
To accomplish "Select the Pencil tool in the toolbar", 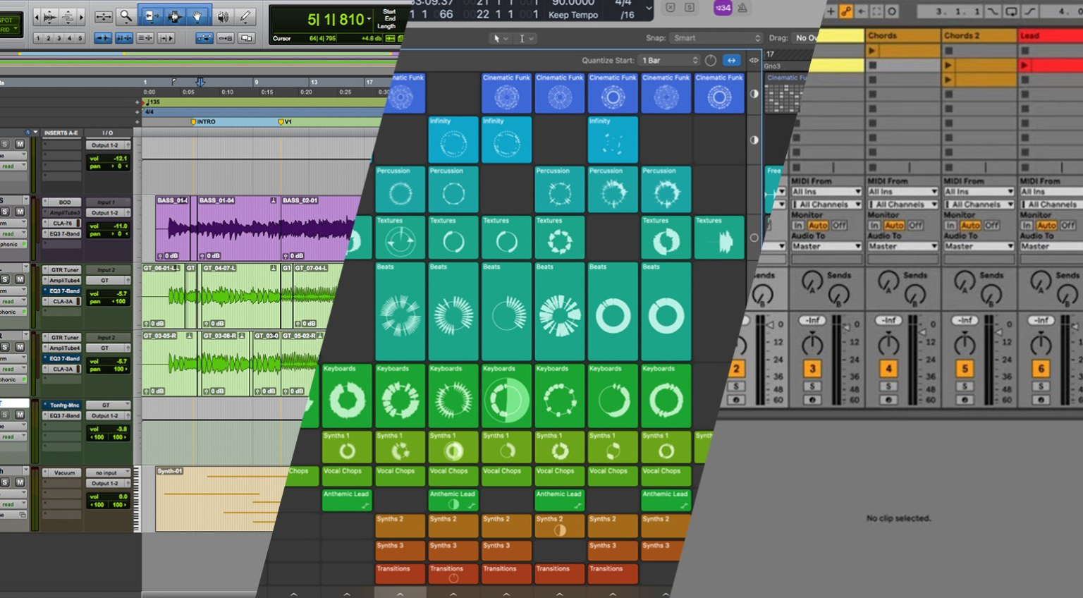I will click(x=245, y=16).
